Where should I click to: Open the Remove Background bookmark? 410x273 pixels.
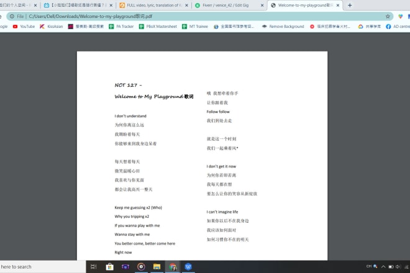(x=283, y=27)
